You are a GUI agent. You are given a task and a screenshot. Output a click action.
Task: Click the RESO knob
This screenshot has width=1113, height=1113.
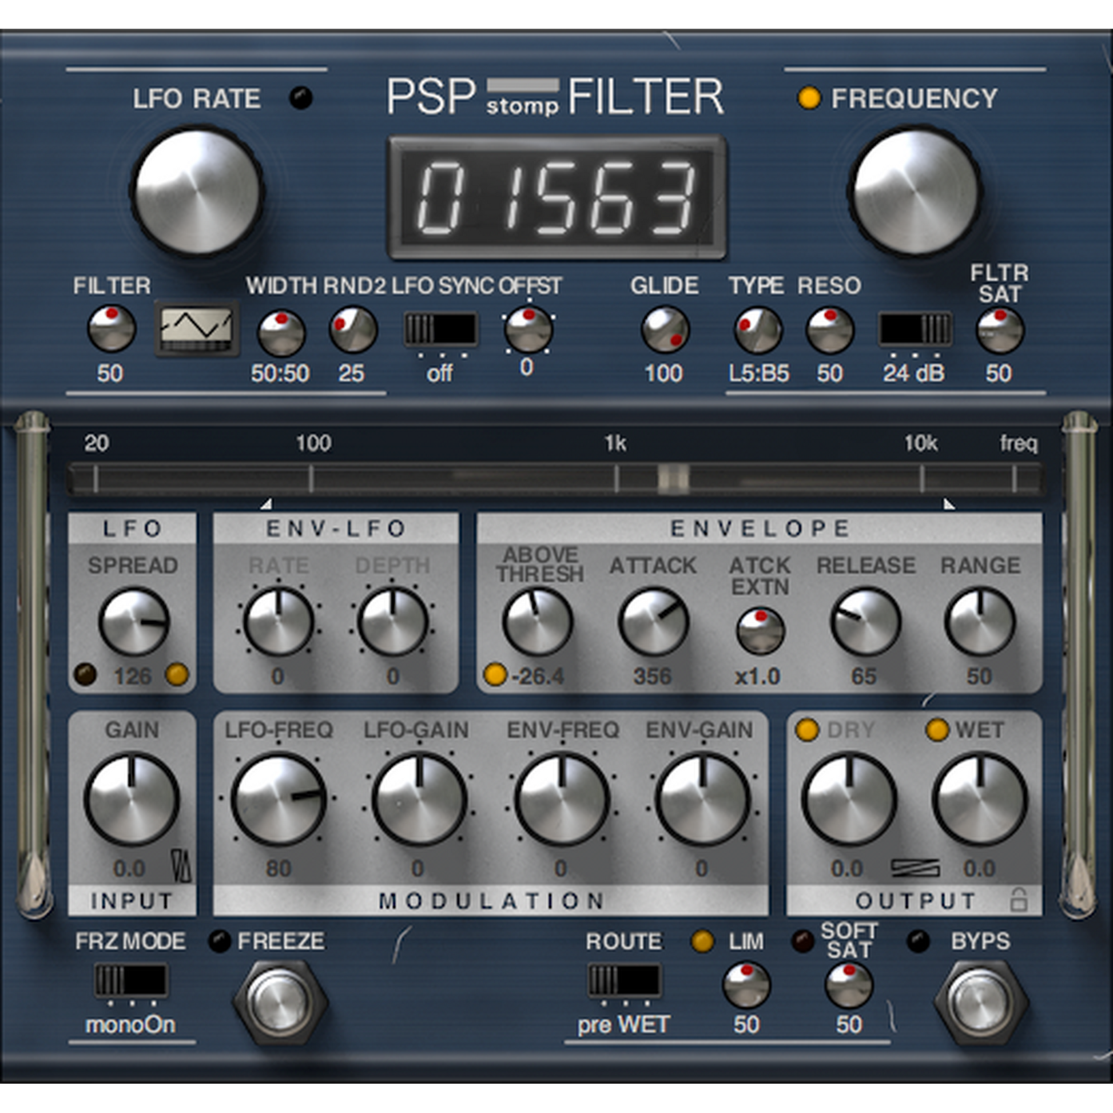tap(829, 329)
